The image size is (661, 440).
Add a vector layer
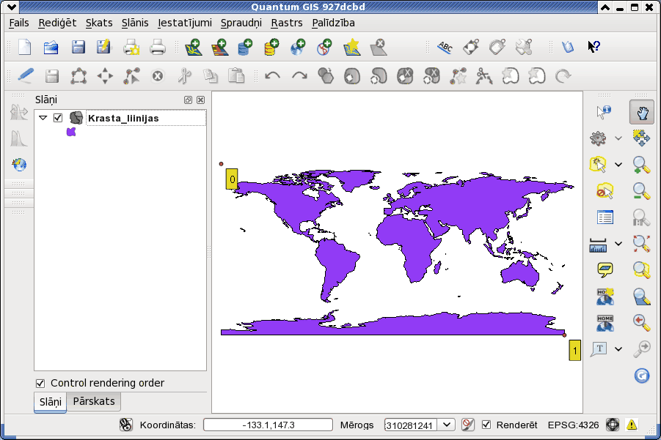[x=194, y=47]
